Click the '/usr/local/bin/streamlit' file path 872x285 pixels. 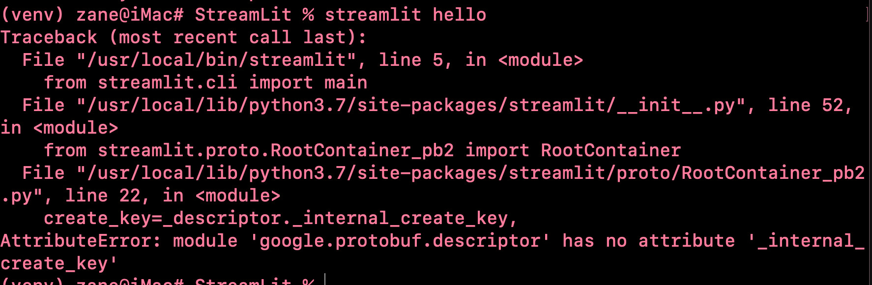point(216,60)
